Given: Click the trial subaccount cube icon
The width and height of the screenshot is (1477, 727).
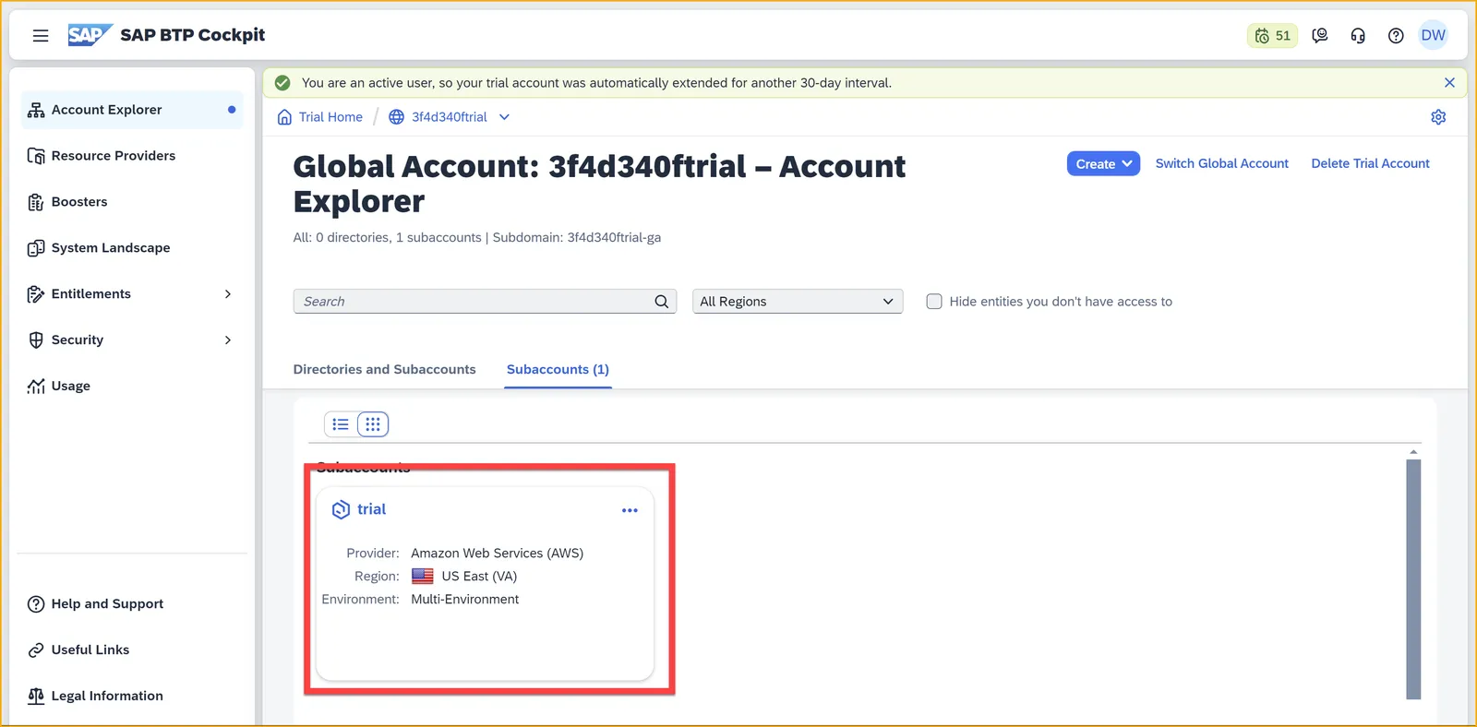Looking at the screenshot, I should tap(341, 509).
